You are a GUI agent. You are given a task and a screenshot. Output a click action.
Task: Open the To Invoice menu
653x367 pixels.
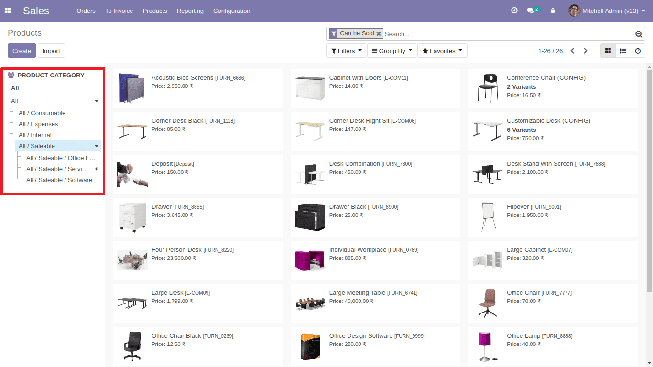point(119,11)
